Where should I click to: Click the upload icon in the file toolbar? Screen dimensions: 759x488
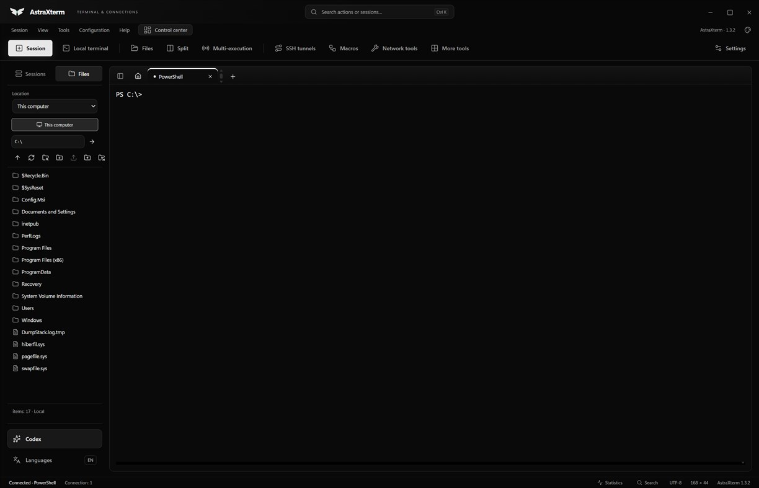73,157
